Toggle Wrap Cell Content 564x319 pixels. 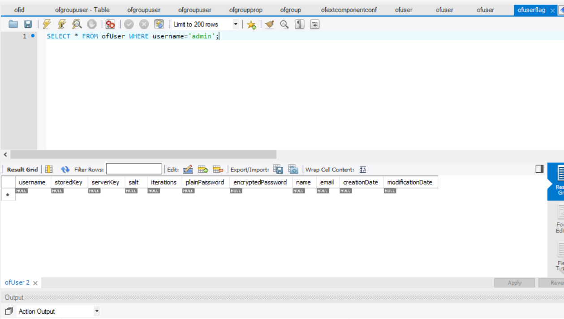(363, 170)
